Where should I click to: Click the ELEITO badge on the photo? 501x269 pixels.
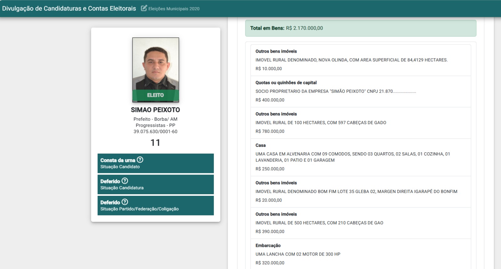click(x=156, y=95)
